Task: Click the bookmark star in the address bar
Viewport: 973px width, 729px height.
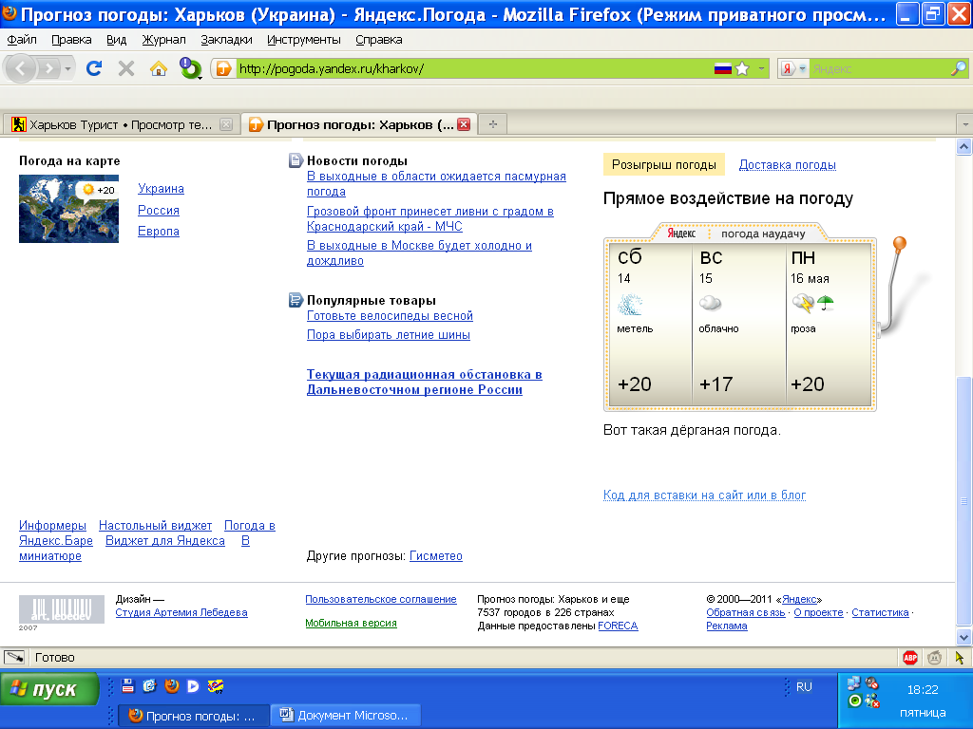Action: [x=742, y=68]
